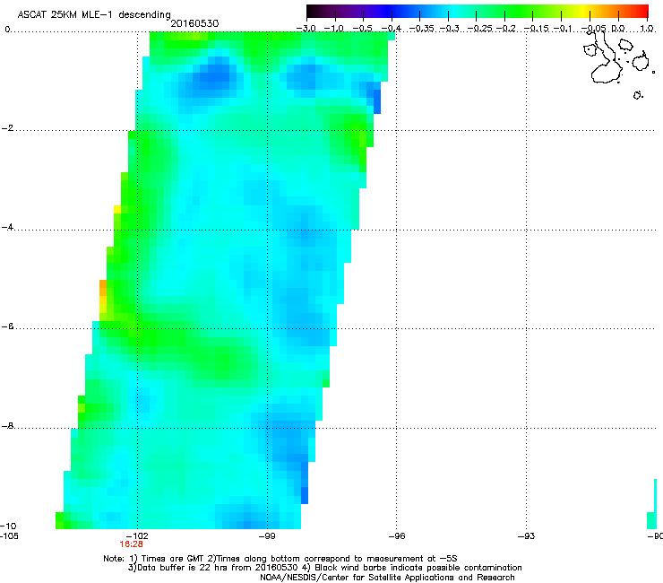Click the NOAA/NESDIS credit line
The width and height of the screenshot is (663, 583).
[x=387, y=578]
